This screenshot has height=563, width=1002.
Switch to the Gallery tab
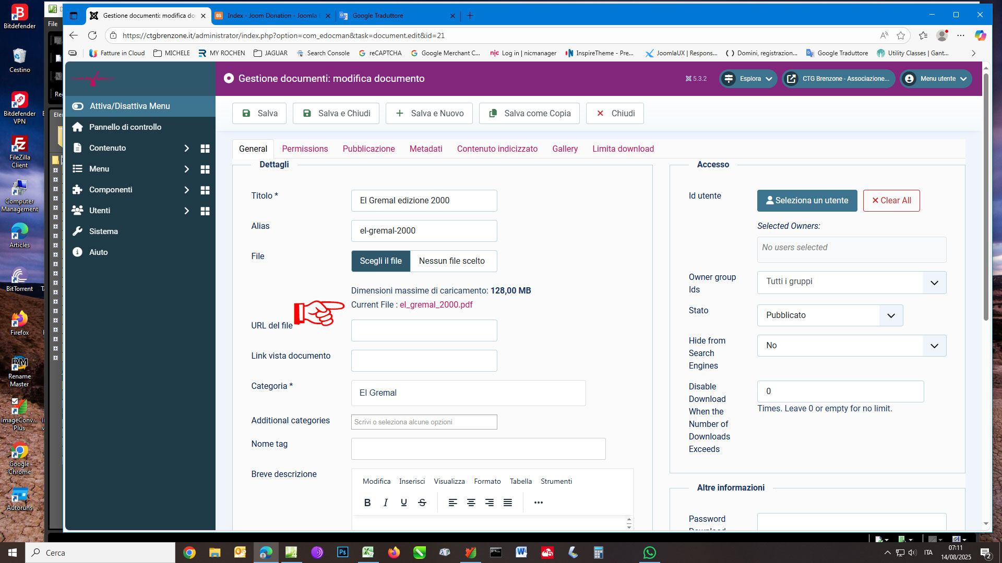click(x=565, y=149)
